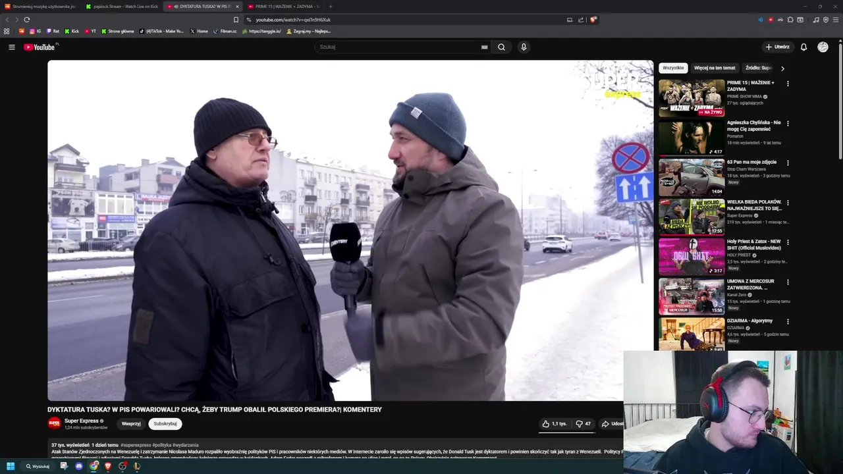Open the YT bookmark
Viewport: 843px width, 474px height.
(x=90, y=31)
